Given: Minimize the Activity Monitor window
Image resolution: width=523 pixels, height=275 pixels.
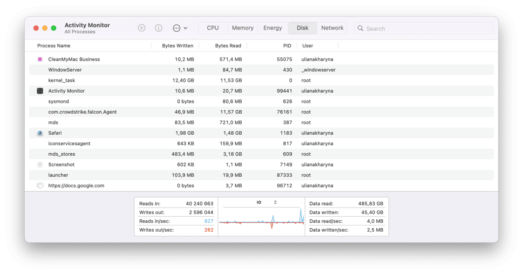Looking at the screenshot, I should pyautogui.click(x=45, y=28).
